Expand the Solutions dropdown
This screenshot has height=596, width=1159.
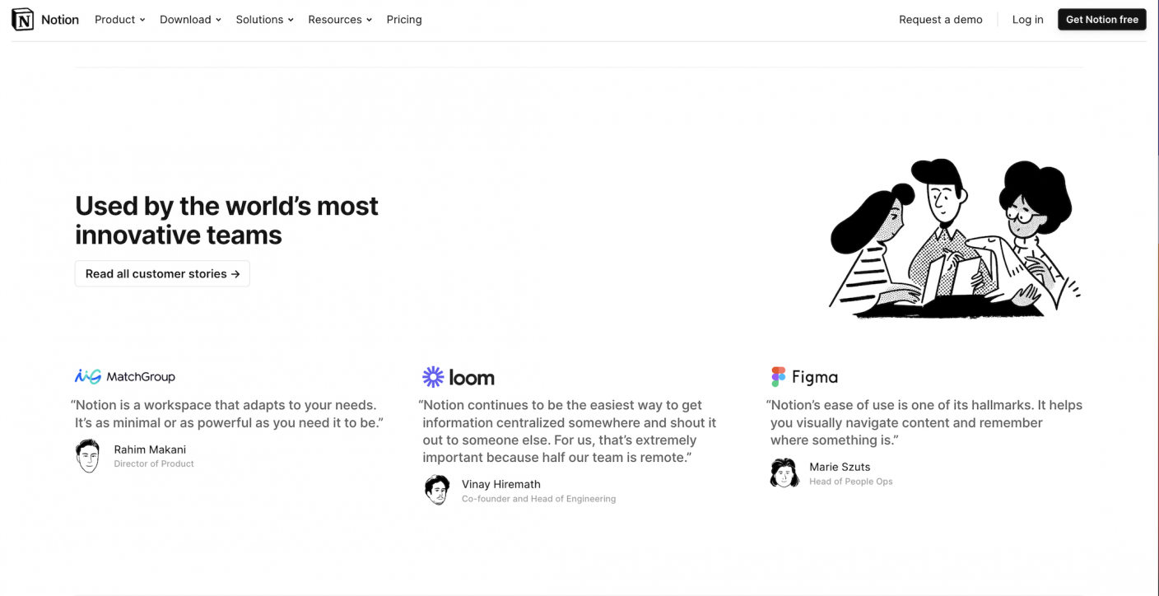264,19
